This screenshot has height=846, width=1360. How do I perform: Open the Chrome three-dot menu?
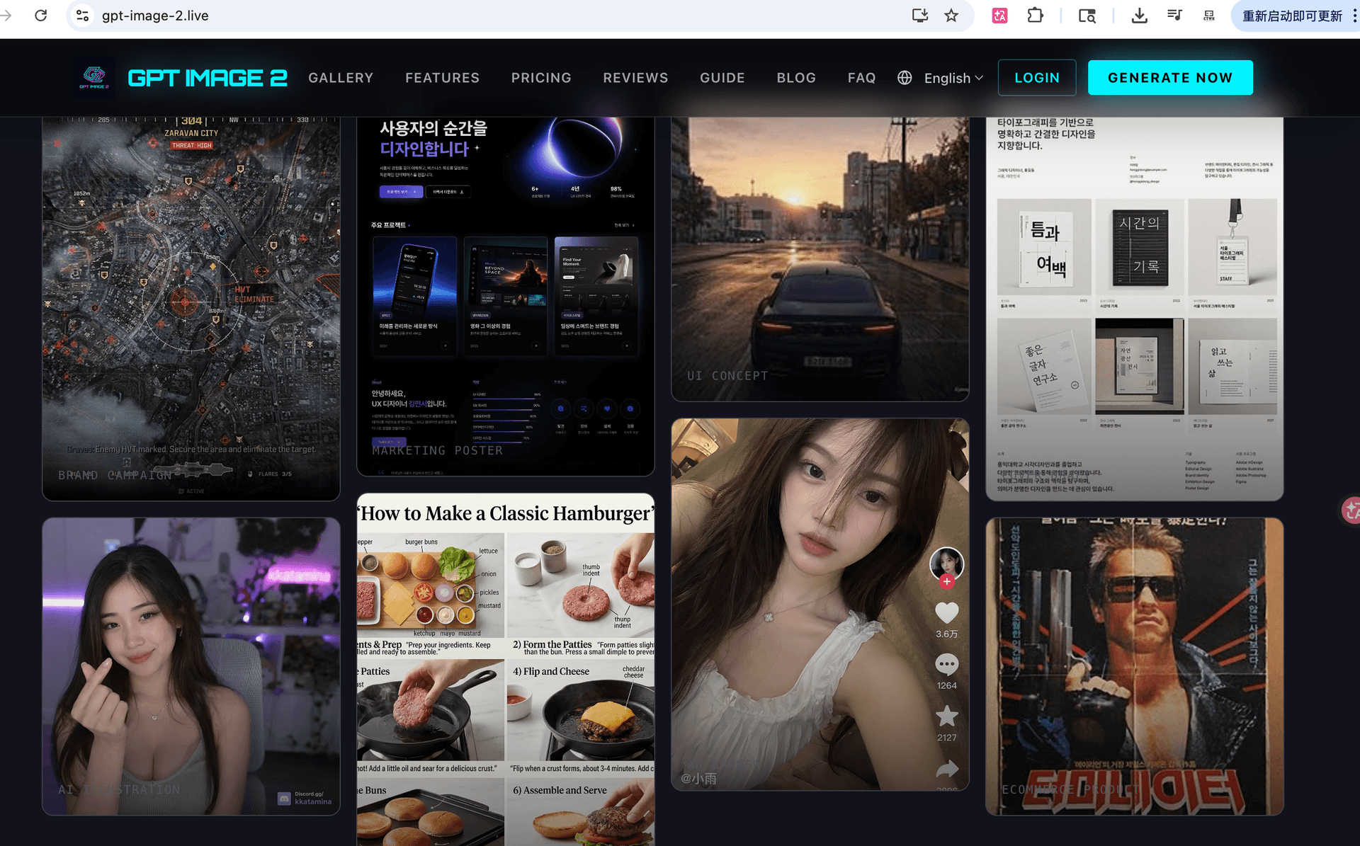(x=1354, y=16)
